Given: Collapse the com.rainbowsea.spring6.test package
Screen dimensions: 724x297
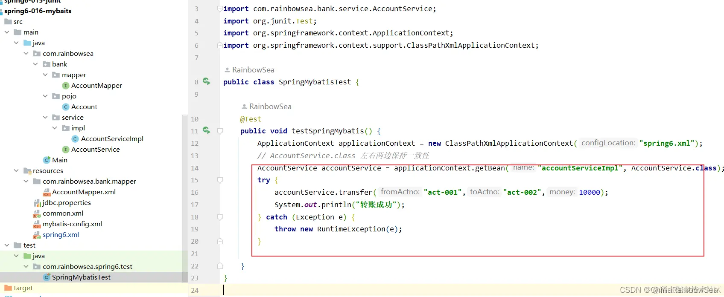Looking at the screenshot, I should [26, 267].
